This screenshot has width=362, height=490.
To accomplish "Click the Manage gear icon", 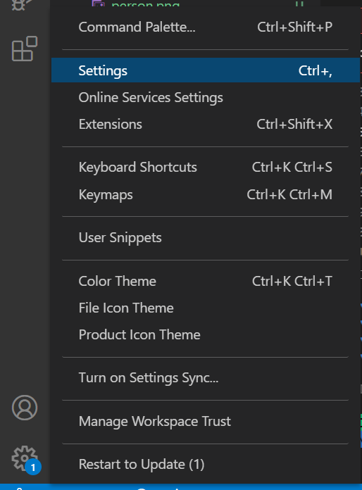I will click(25, 458).
